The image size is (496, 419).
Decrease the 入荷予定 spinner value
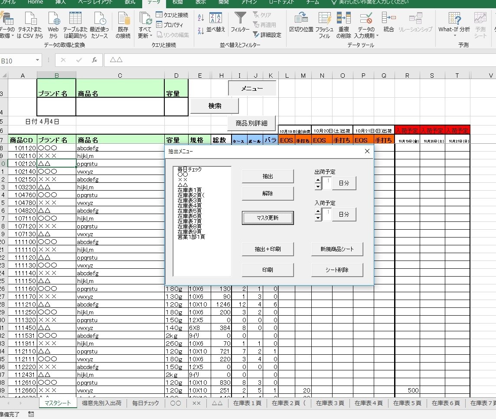(318, 218)
